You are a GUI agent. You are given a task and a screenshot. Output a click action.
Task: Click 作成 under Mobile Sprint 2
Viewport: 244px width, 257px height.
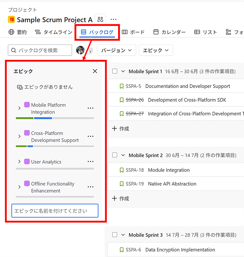pos(121,199)
